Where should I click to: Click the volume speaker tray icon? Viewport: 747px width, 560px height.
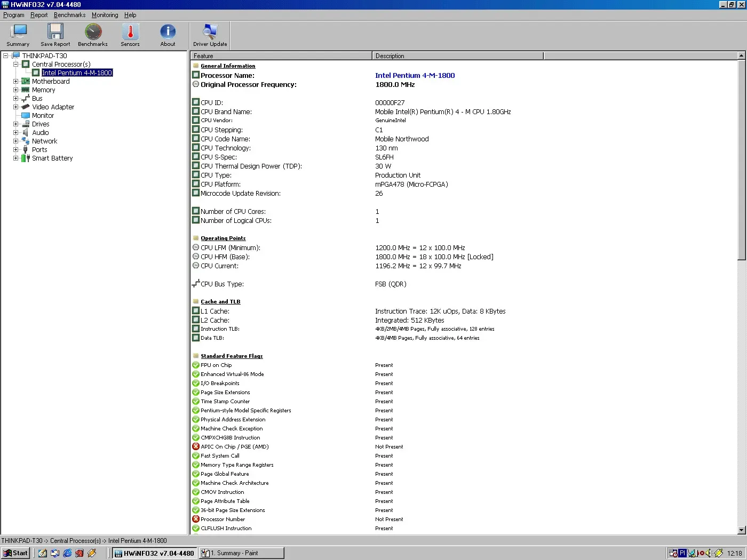click(x=708, y=553)
